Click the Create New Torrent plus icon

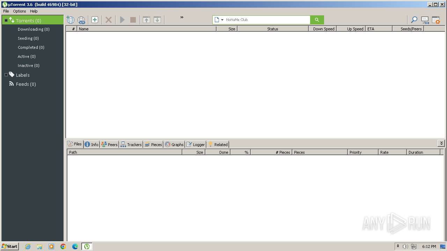click(x=95, y=20)
